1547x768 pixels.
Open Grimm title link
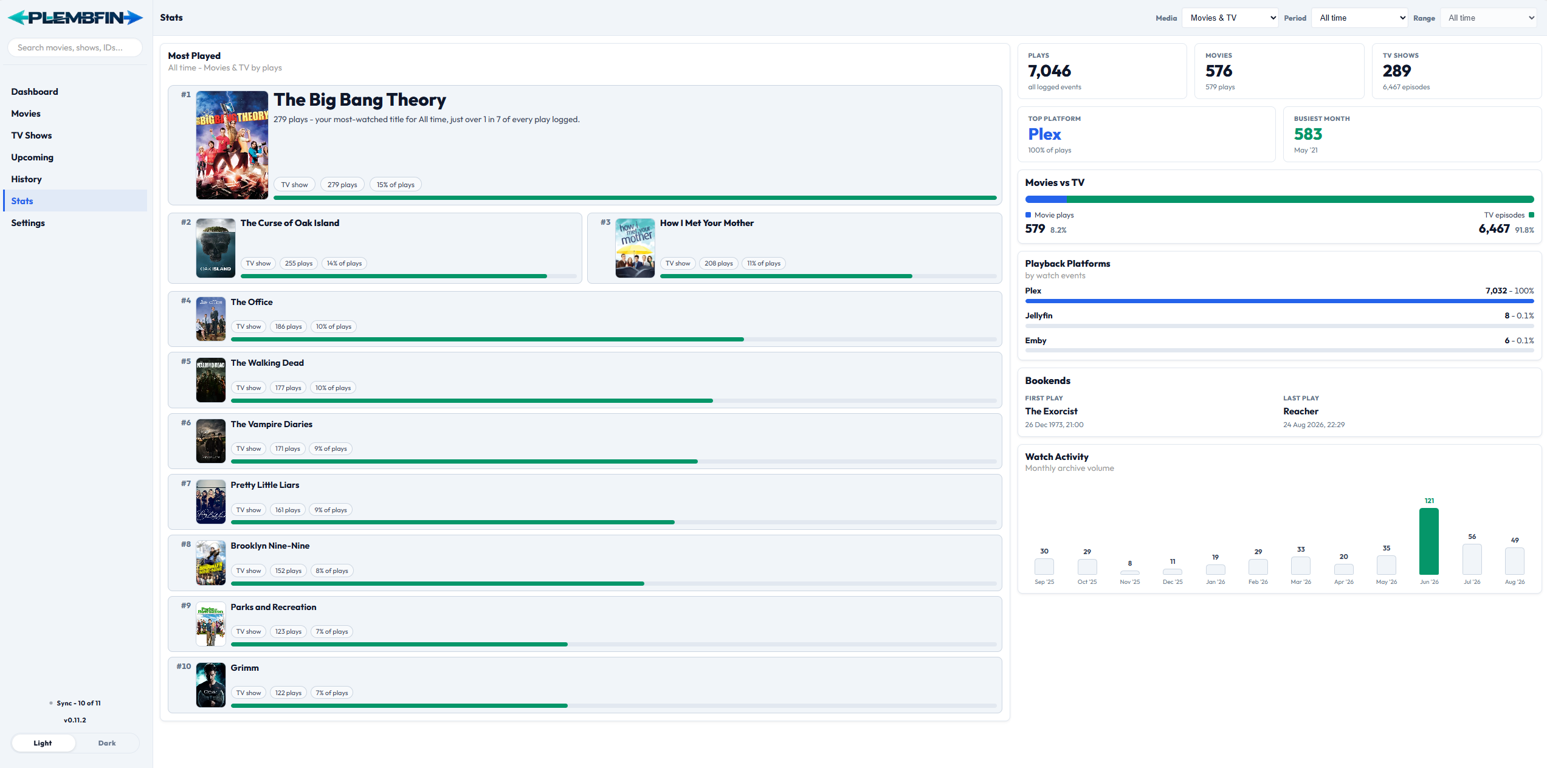tap(245, 668)
